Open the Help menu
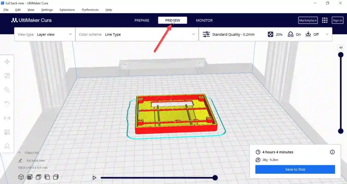 coord(109,10)
